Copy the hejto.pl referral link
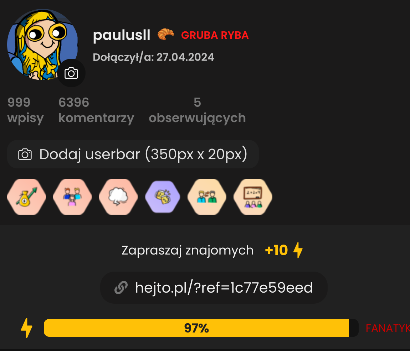The image size is (410, 351). pyautogui.click(x=214, y=288)
